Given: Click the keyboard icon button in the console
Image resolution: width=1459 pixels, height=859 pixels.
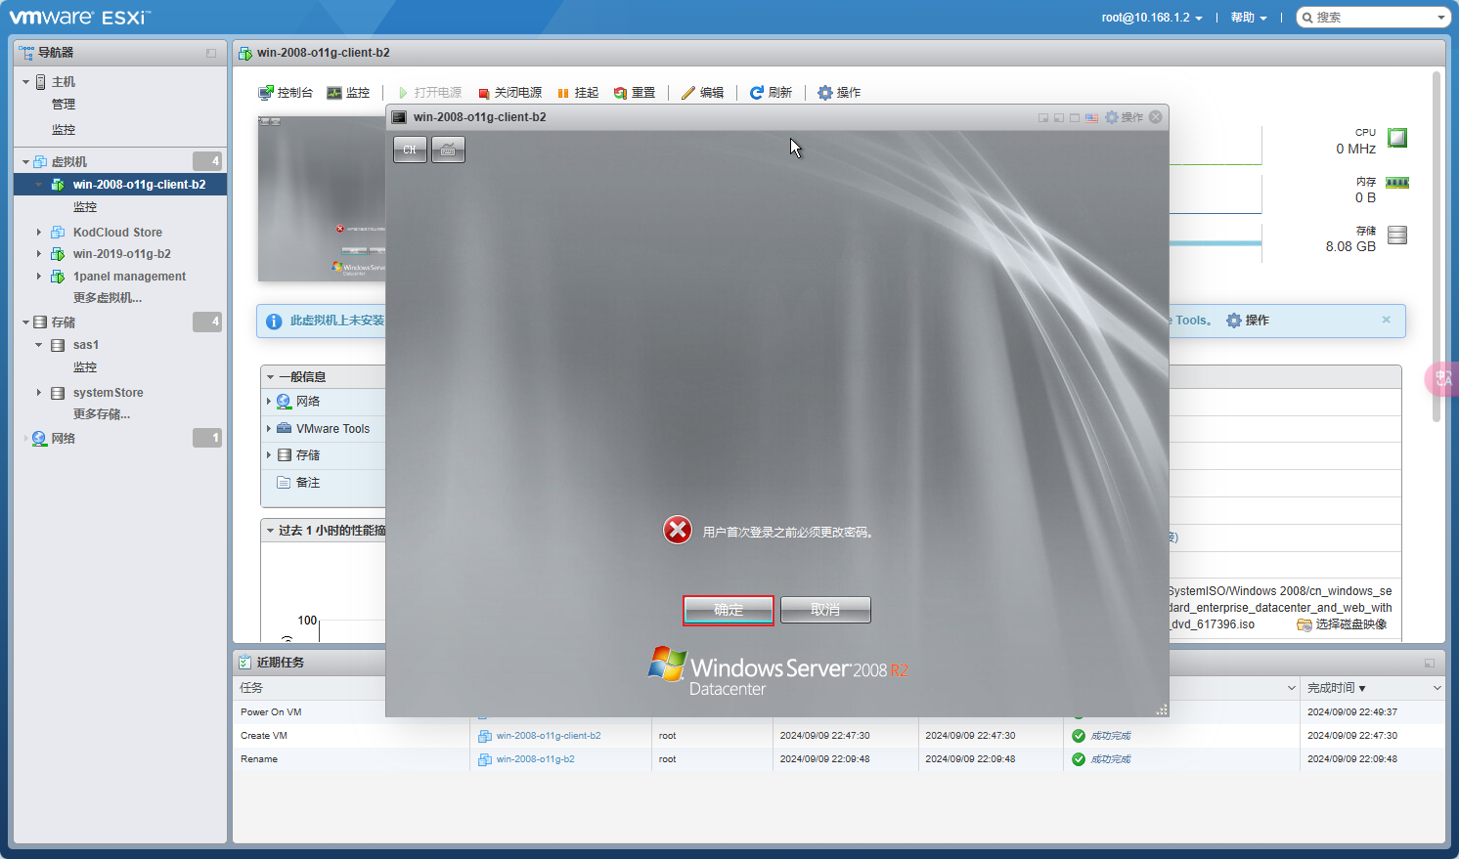Looking at the screenshot, I should coord(448,150).
